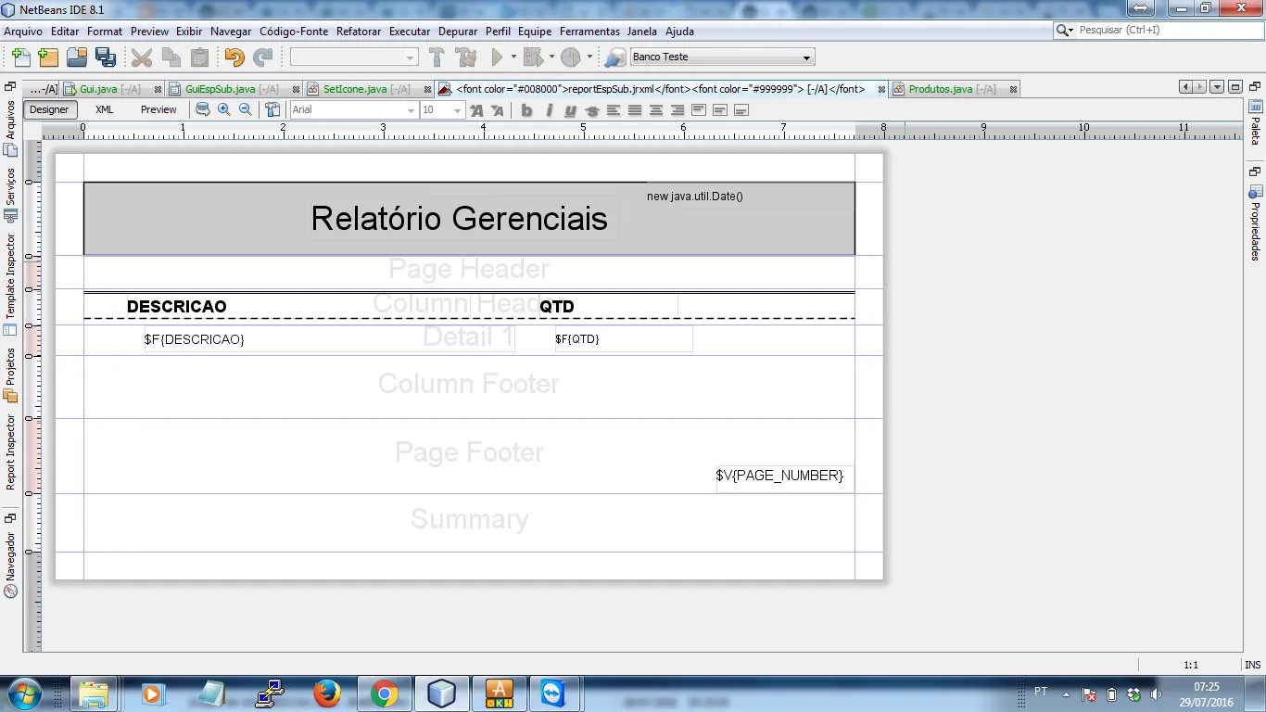The image size is (1266, 712).
Task: Click the Save All icon
Action: (x=105, y=57)
